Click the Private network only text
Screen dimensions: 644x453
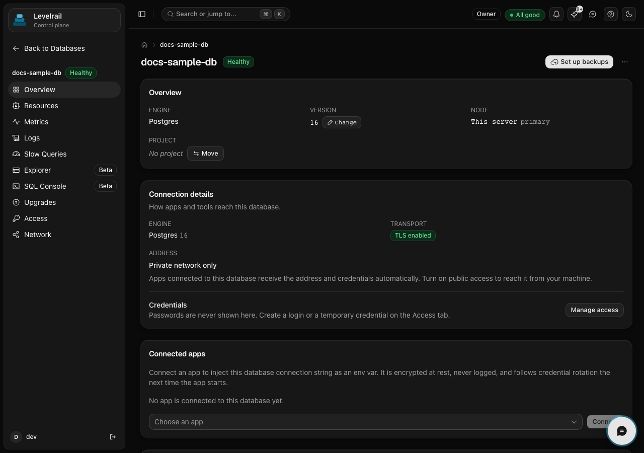click(183, 265)
